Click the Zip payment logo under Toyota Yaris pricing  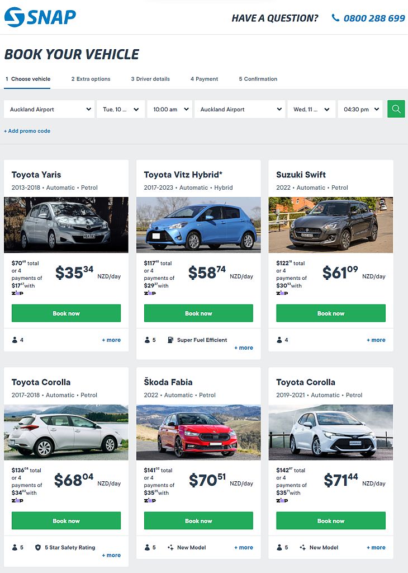18,292
